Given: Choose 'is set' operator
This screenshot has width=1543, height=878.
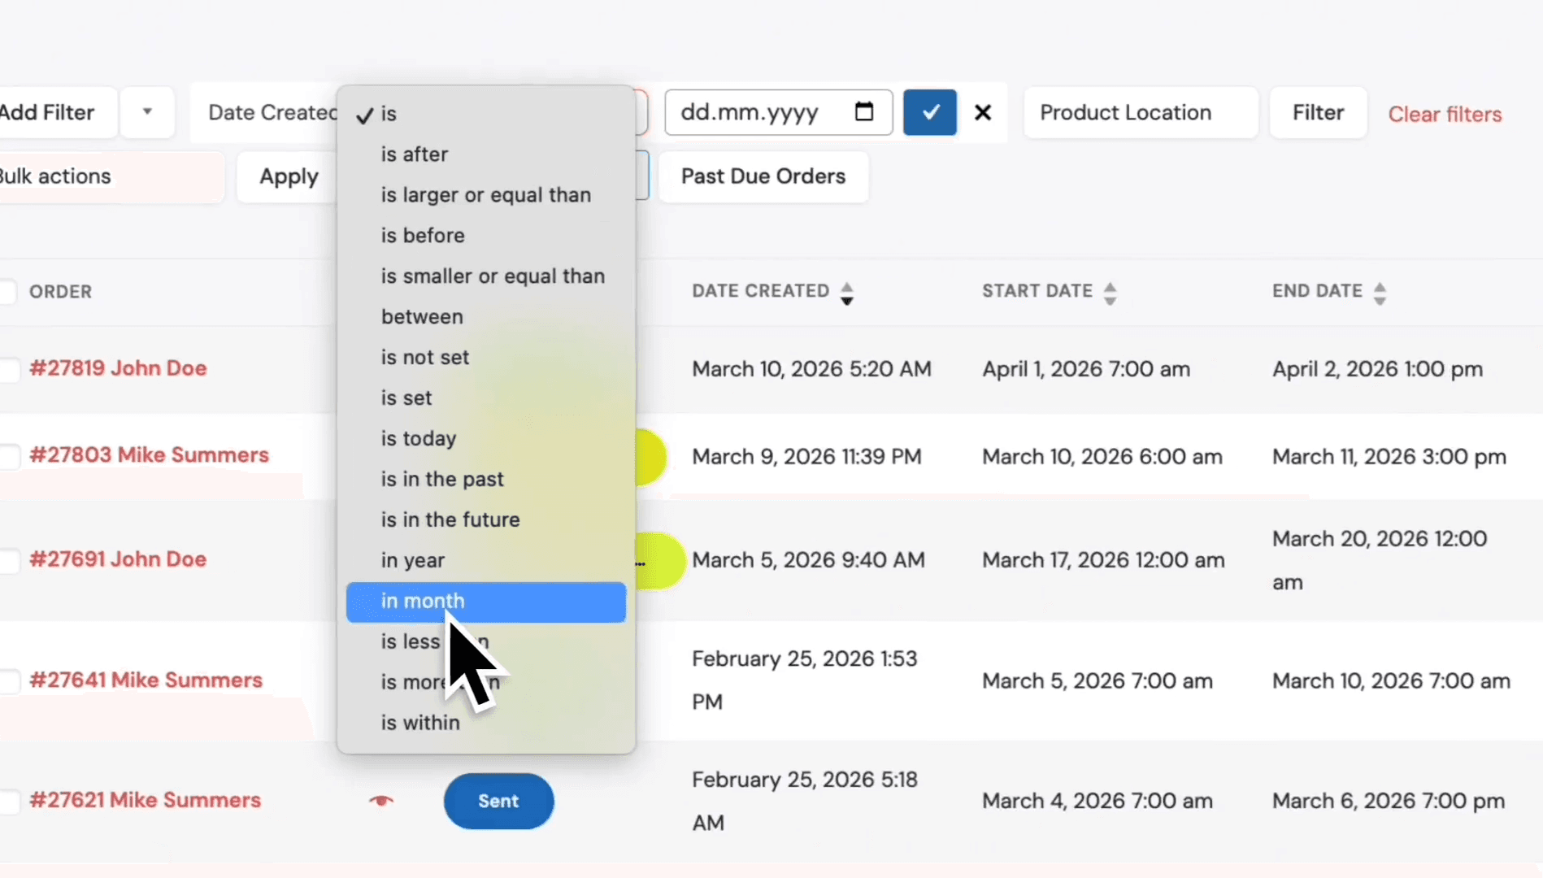Looking at the screenshot, I should [486, 398].
